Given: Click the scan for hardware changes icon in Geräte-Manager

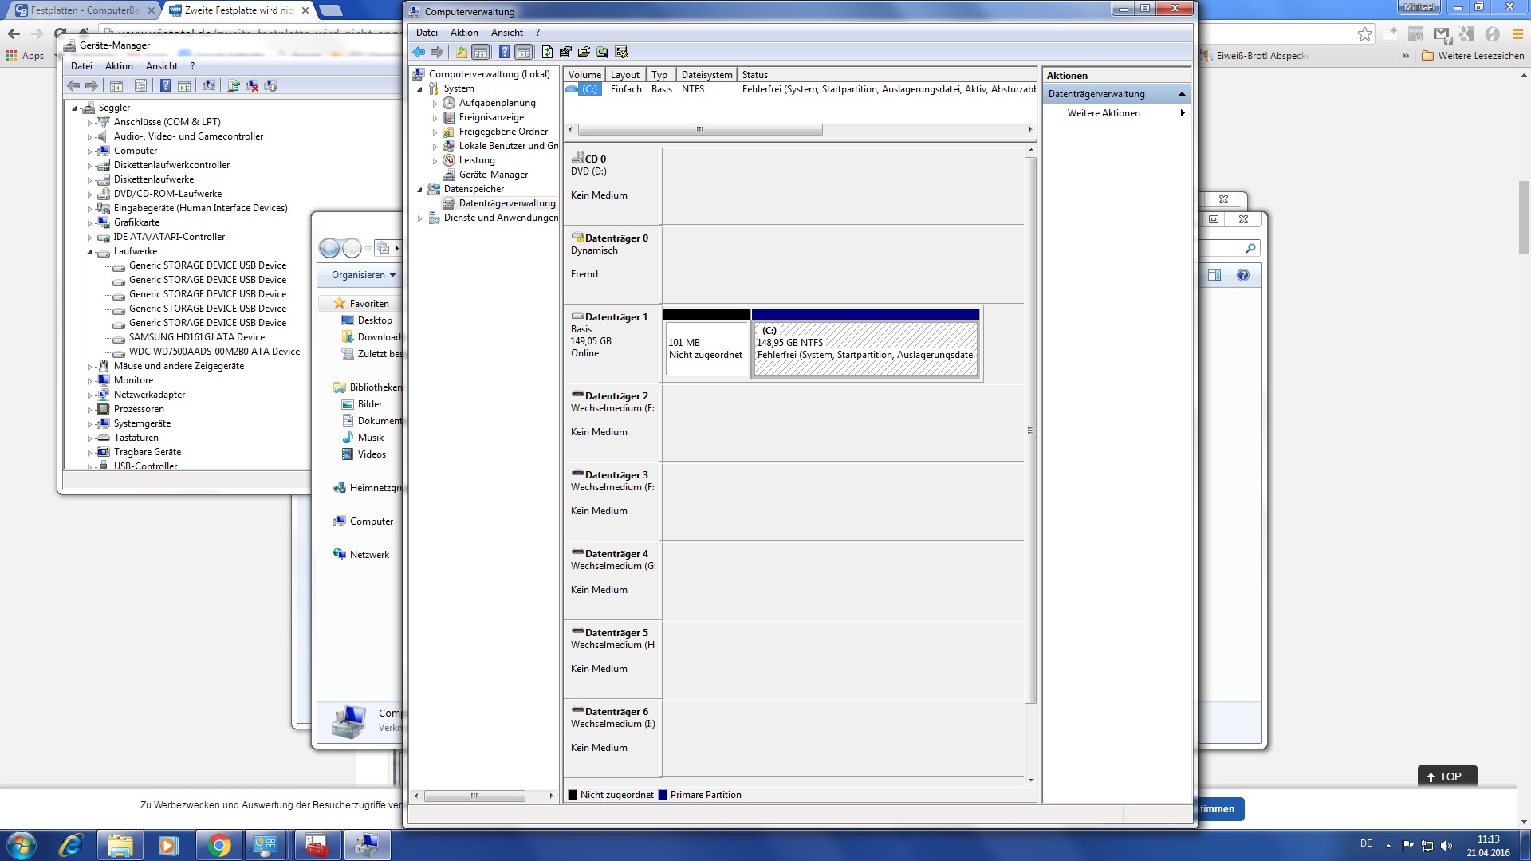Looking at the screenshot, I should pyautogui.click(x=209, y=86).
